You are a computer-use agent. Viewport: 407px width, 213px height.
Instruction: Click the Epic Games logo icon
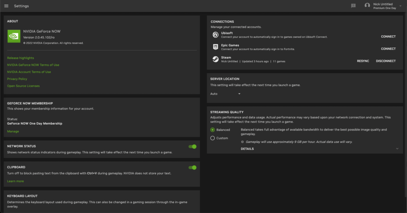point(215,47)
